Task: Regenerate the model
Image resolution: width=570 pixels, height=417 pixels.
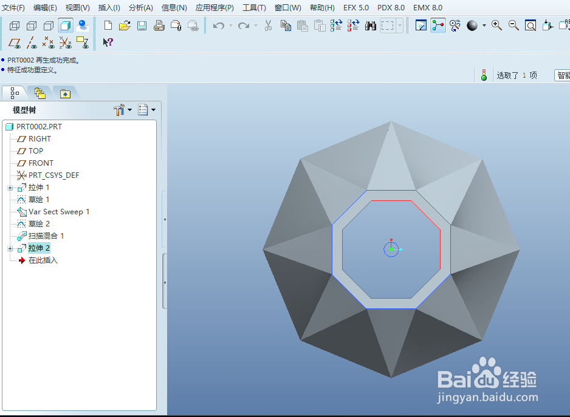Action: (336, 25)
